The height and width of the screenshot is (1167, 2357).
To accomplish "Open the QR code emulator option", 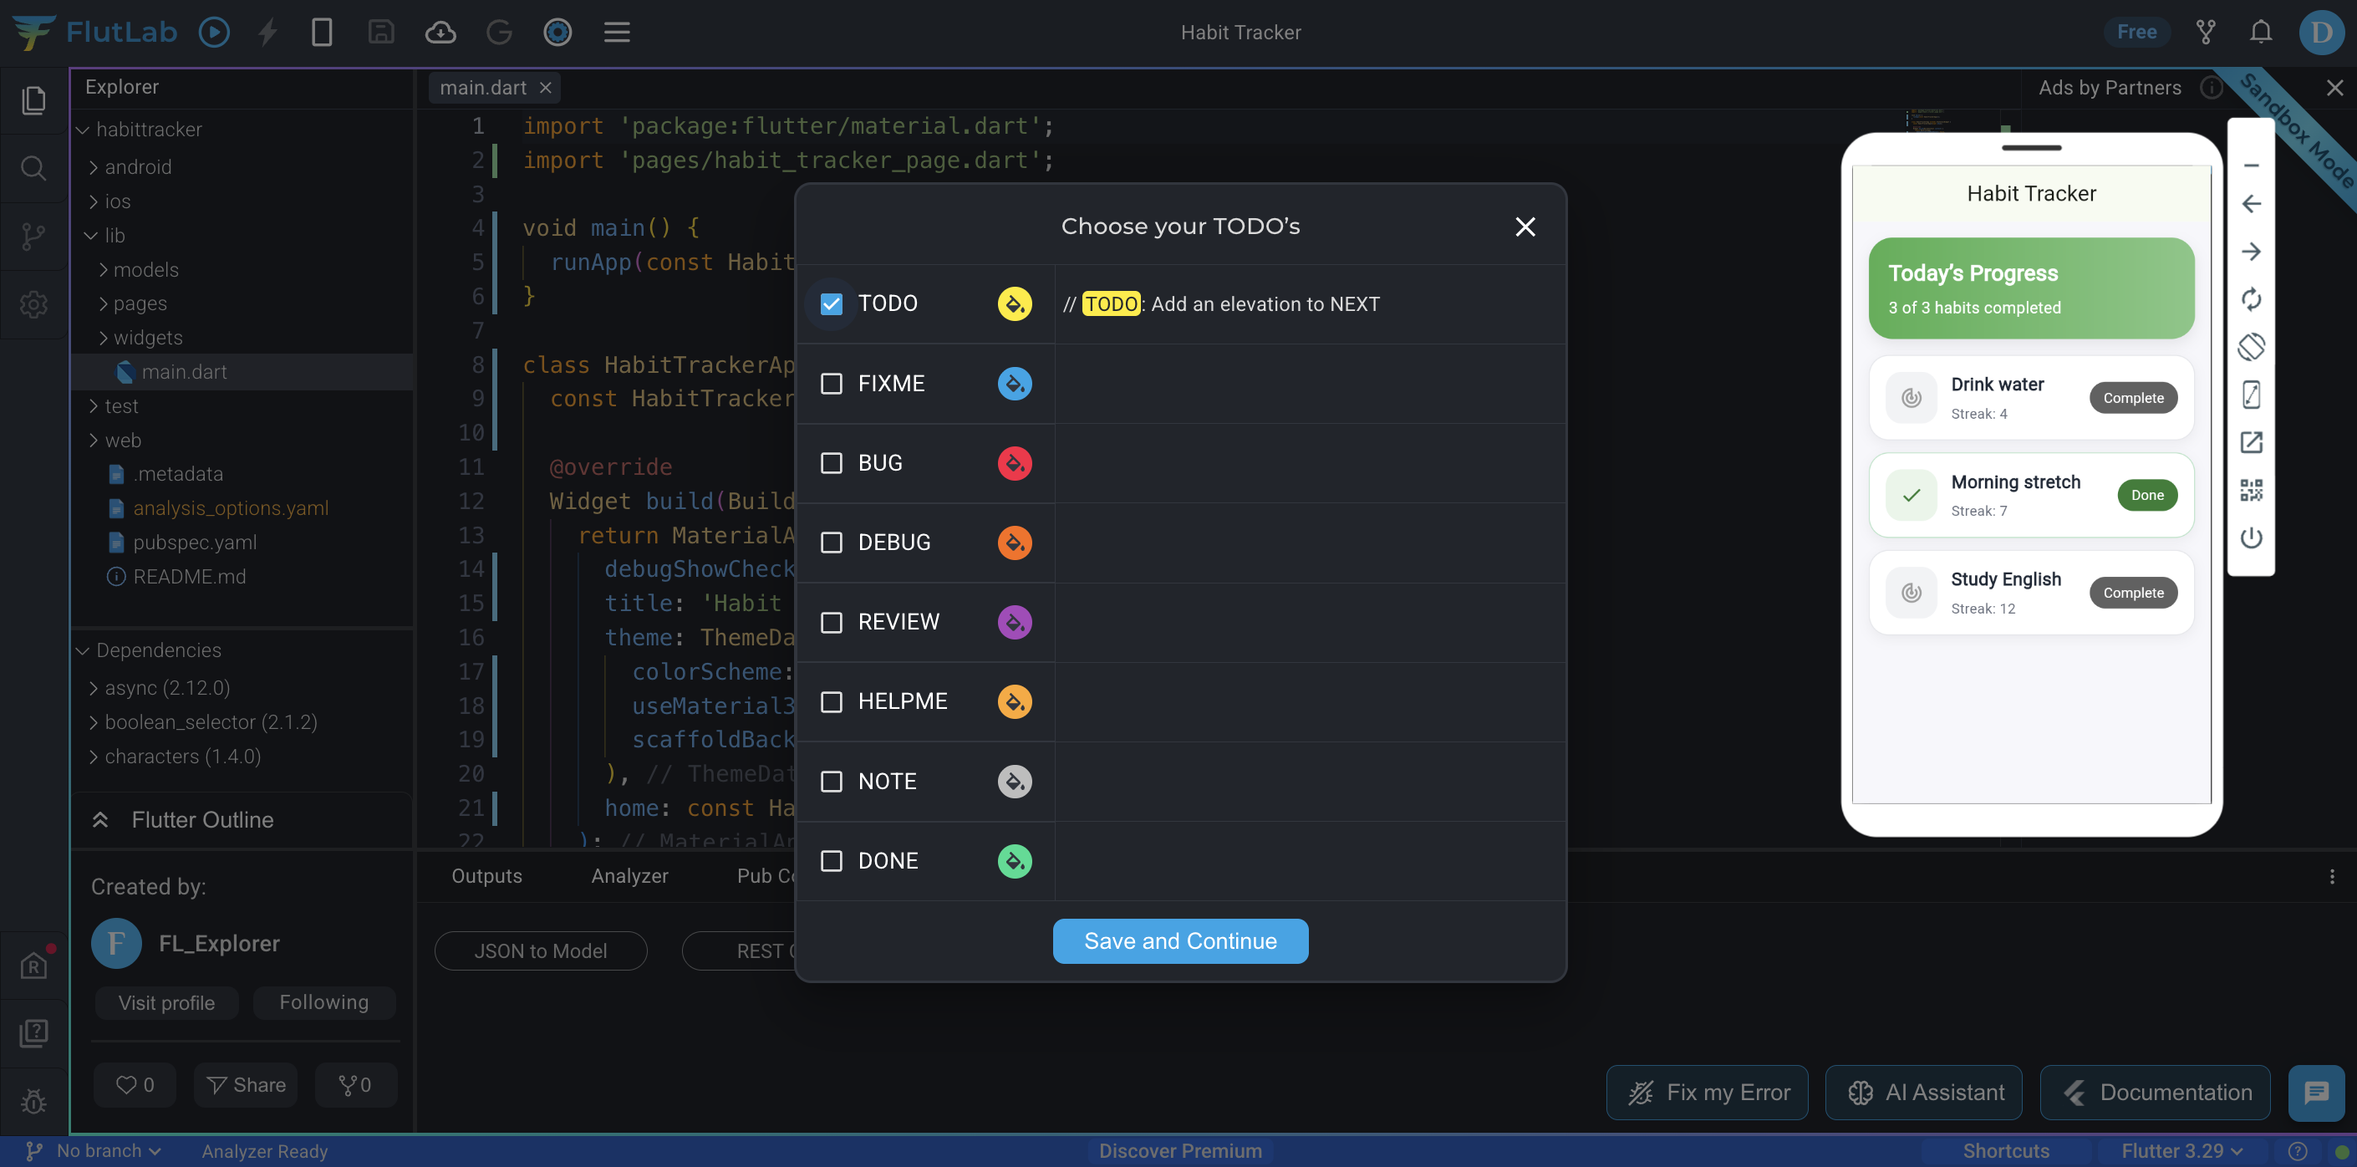I will click(x=2251, y=490).
